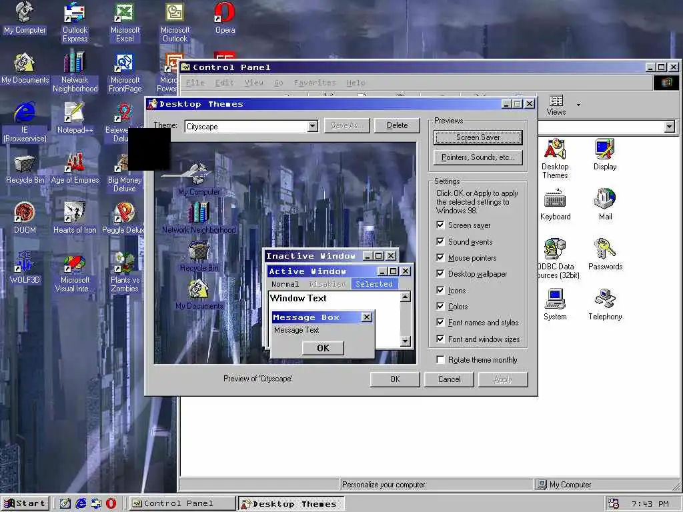Launch Opera browser from desktop
Screen dimensions: 683x512
(225, 17)
